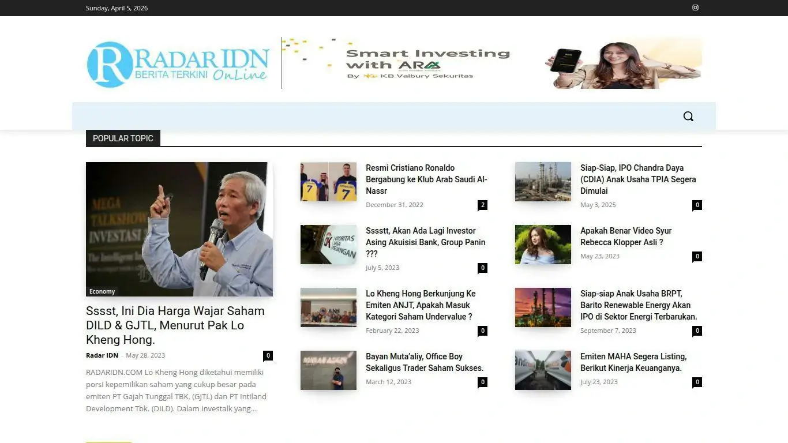Open the search panel via magnifier icon
Viewport: 788px width, 443px height.
tap(688, 116)
